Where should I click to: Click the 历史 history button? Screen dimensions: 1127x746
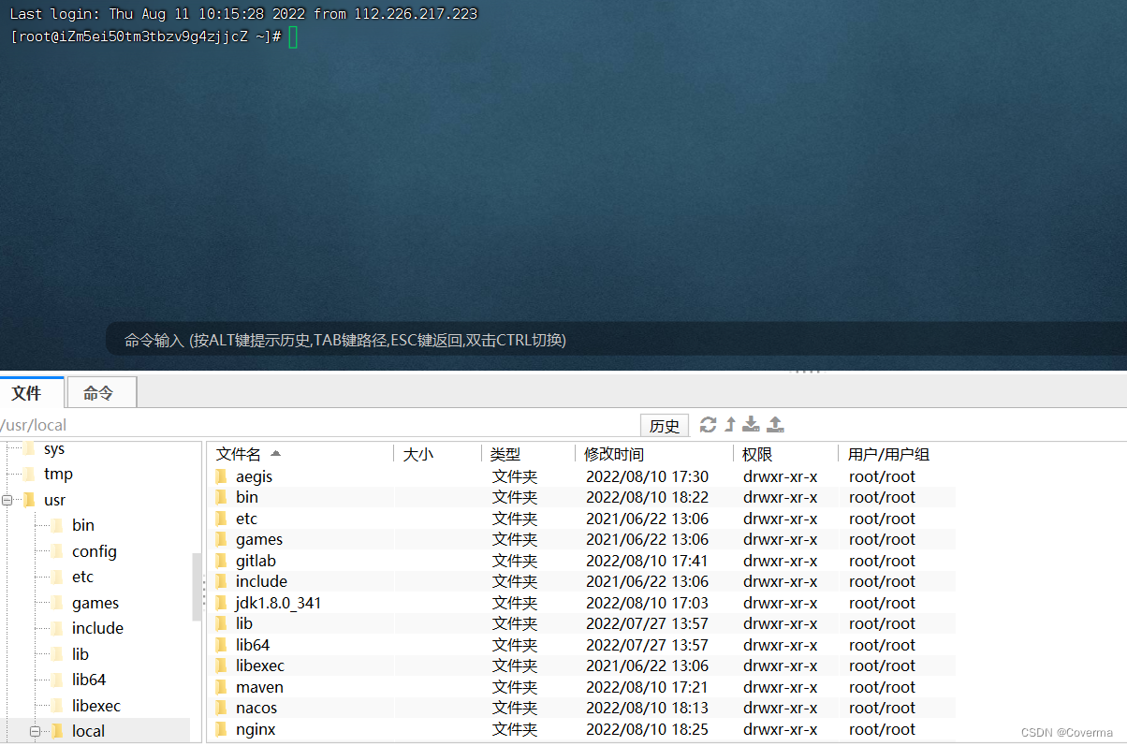click(x=665, y=426)
